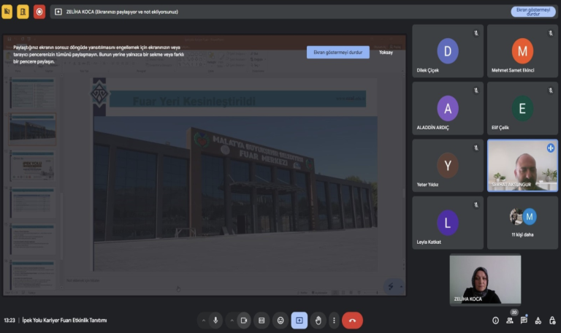561x333 pixels.
Task: Toggle closed captions in the call bar
Action: pyautogui.click(x=262, y=320)
